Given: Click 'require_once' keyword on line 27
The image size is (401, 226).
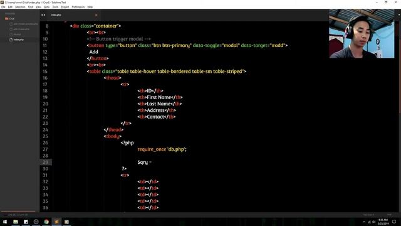Looking at the screenshot, I should [x=152, y=149].
